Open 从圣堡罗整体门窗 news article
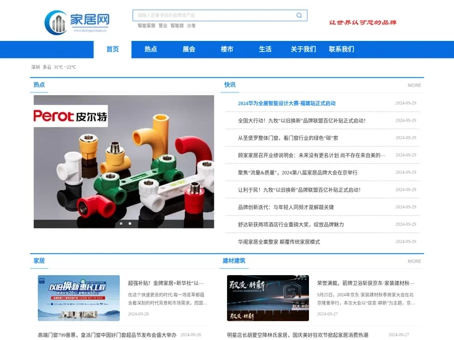This screenshot has width=454, height=340. tap(288, 138)
